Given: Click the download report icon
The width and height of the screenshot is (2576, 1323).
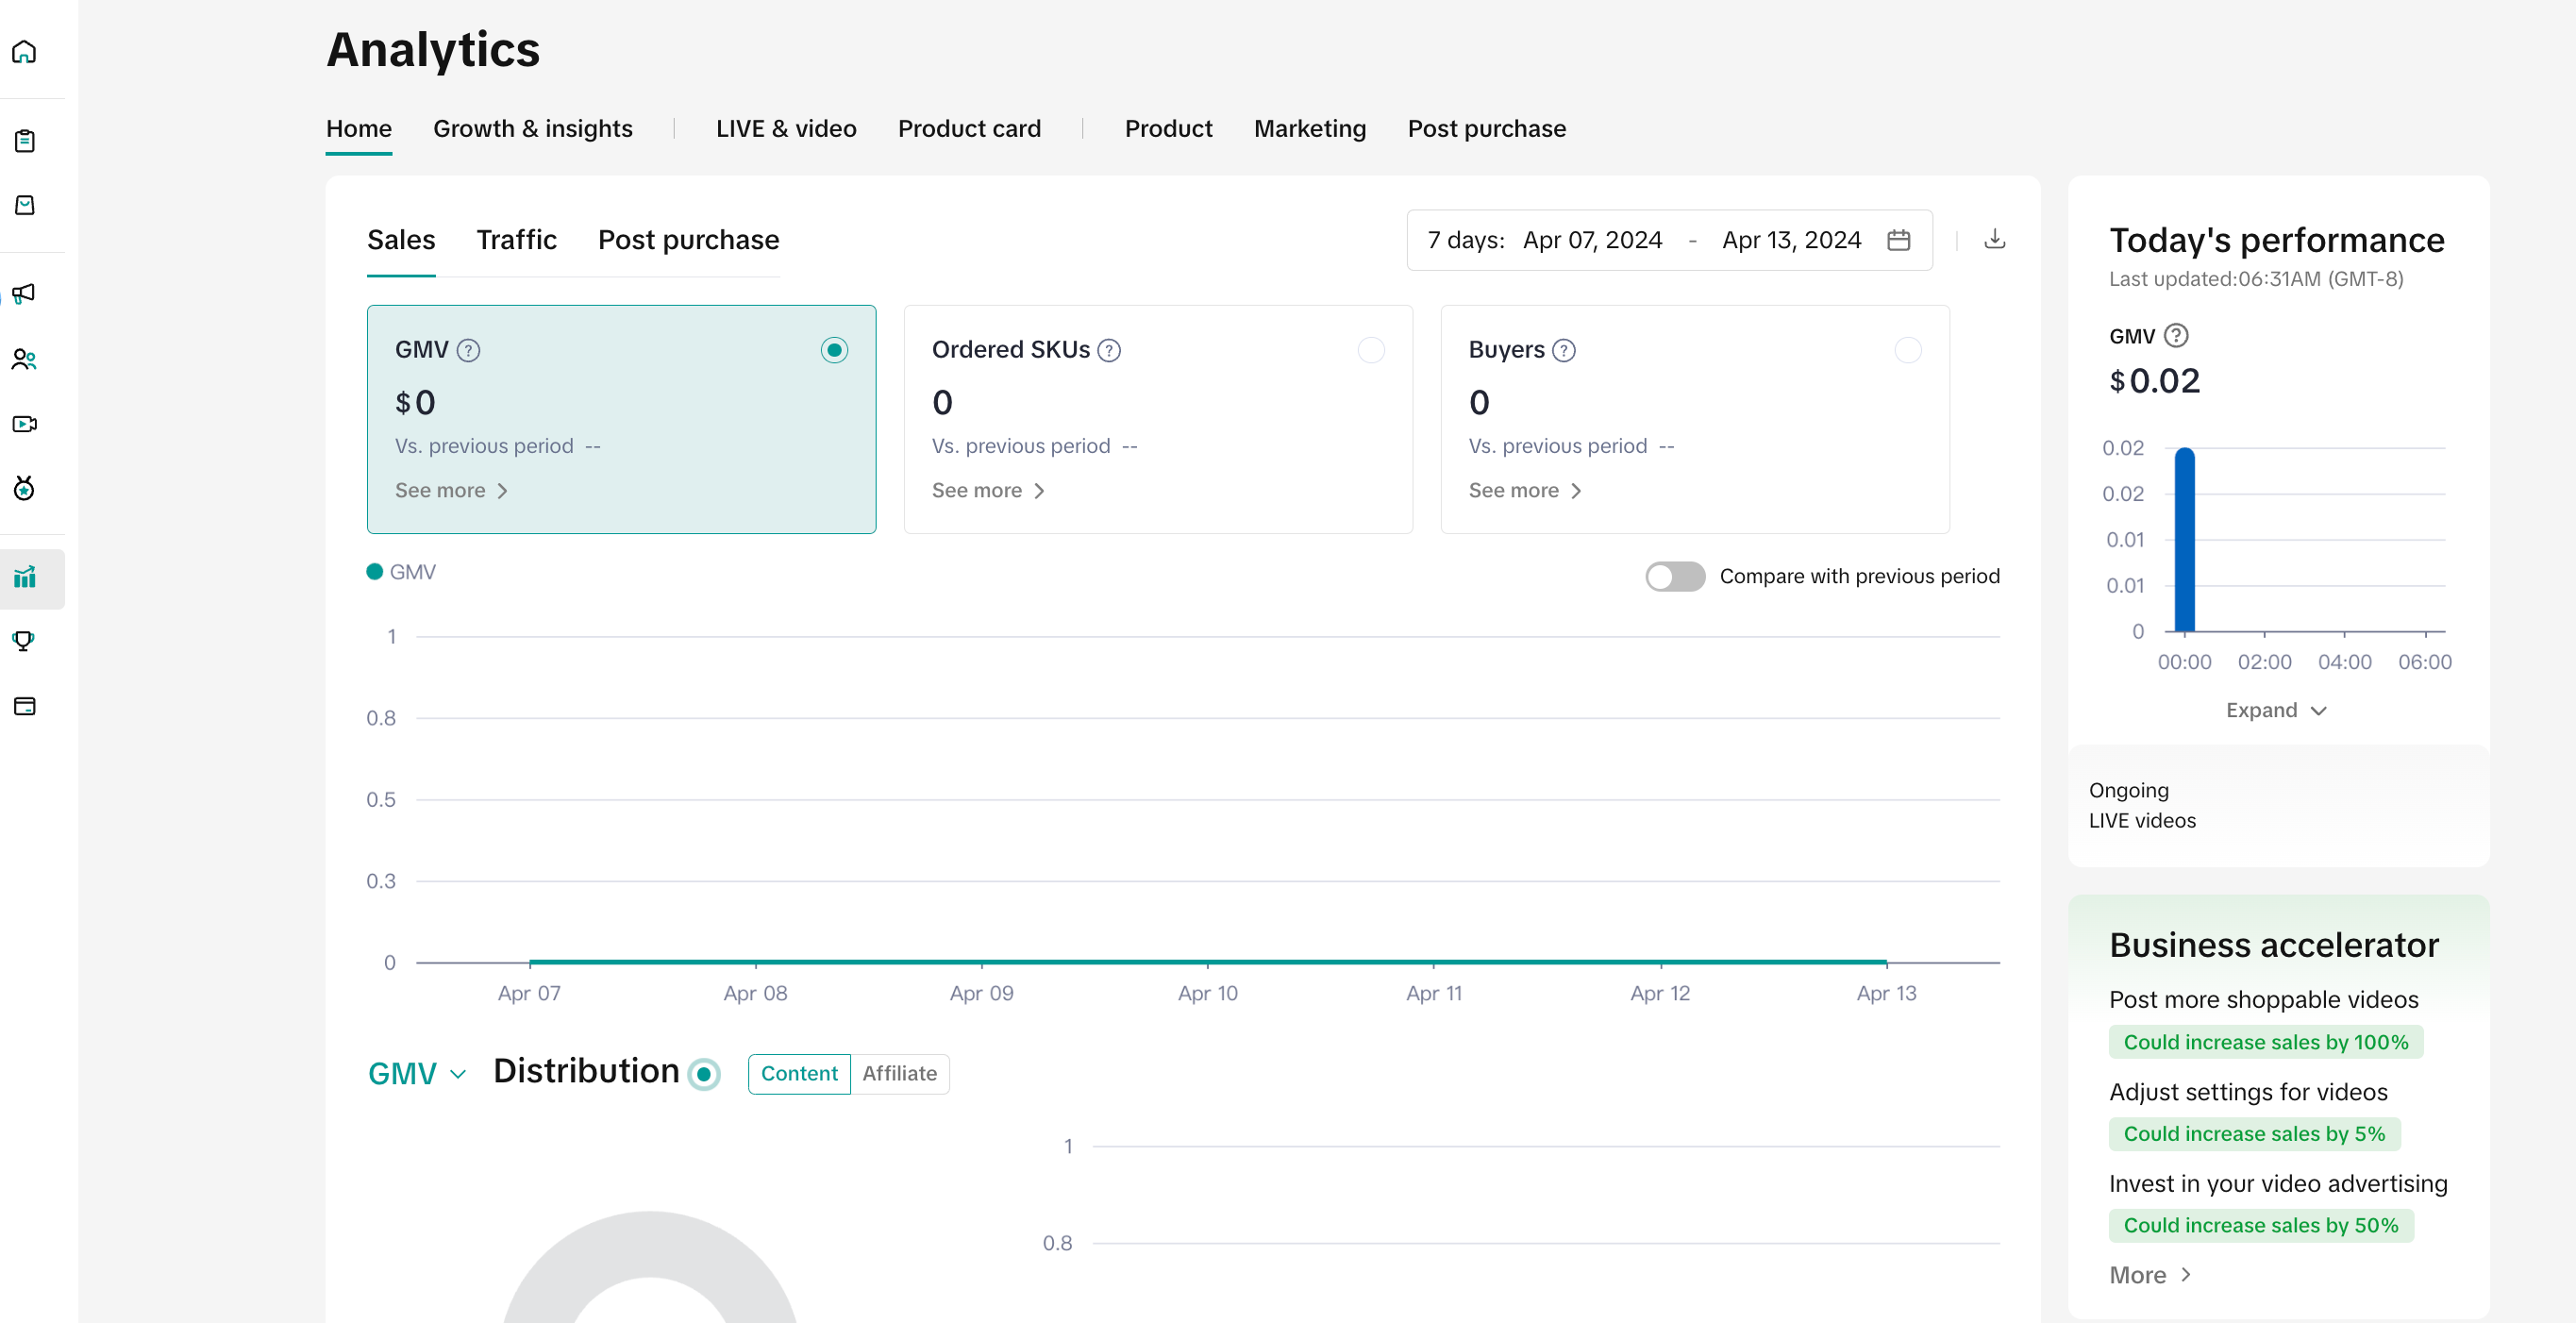Looking at the screenshot, I should click(1994, 239).
